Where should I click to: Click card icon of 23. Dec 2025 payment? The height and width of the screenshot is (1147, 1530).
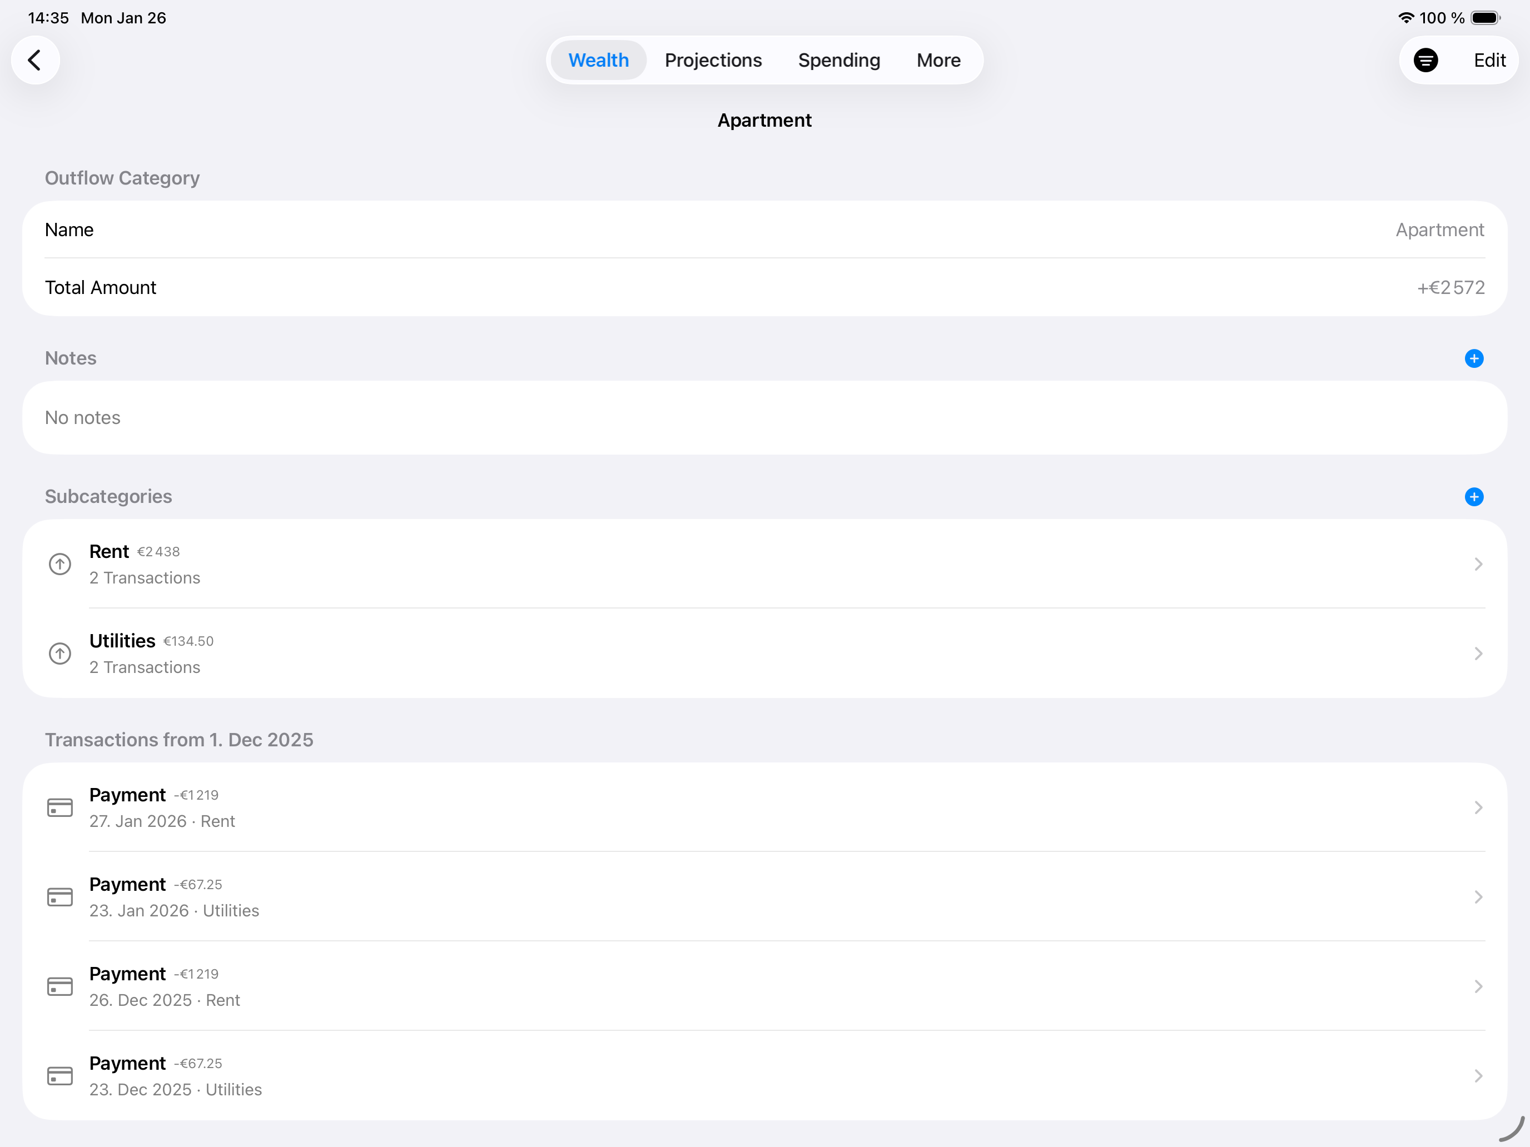coord(60,1076)
